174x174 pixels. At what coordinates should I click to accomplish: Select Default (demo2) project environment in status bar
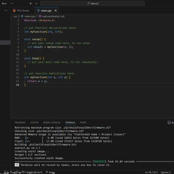pos(32,172)
